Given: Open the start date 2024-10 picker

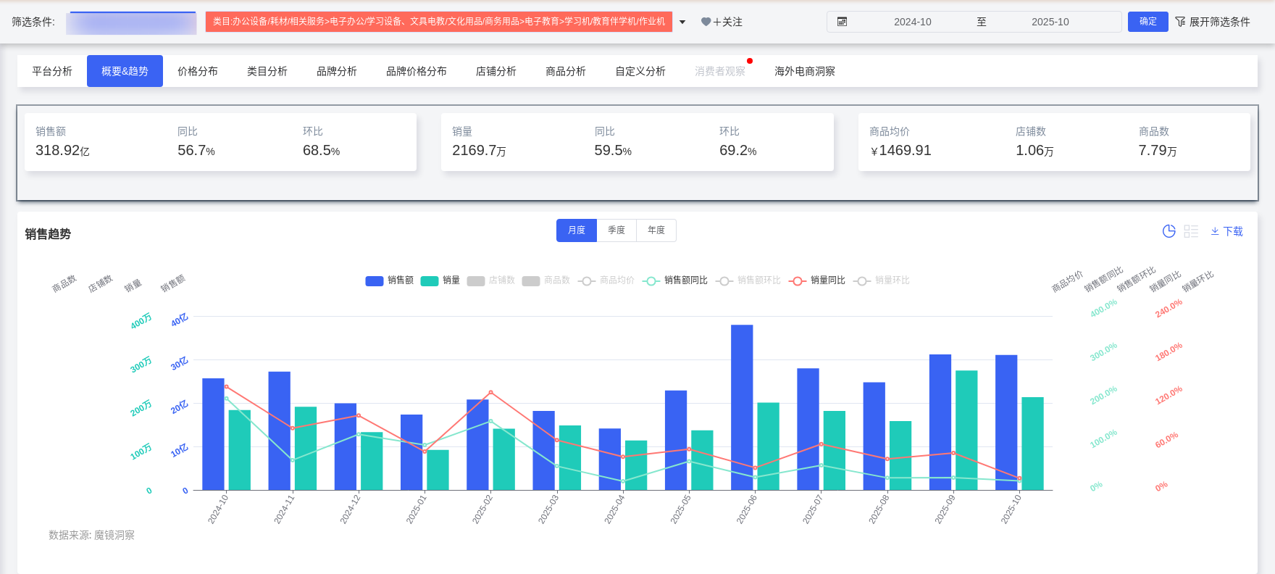Looking at the screenshot, I should tap(912, 22).
